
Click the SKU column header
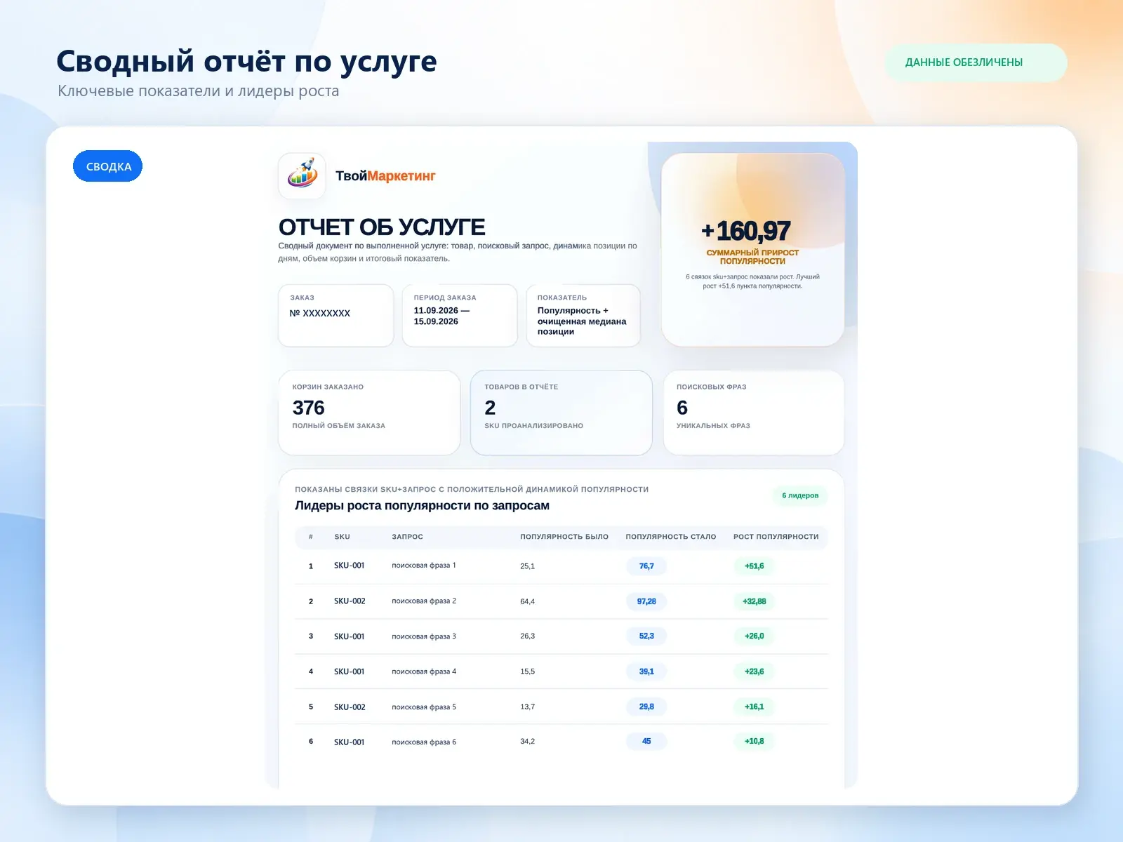click(342, 537)
